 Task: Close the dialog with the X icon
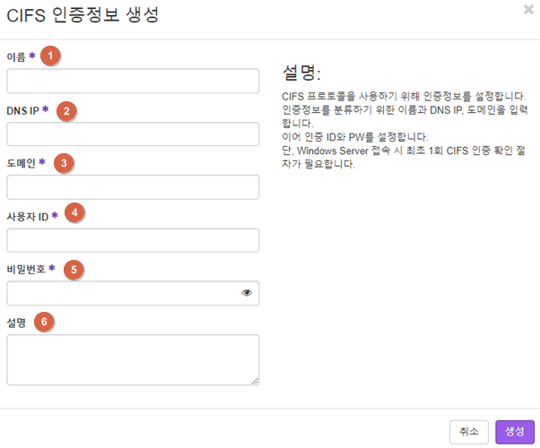tap(528, 9)
